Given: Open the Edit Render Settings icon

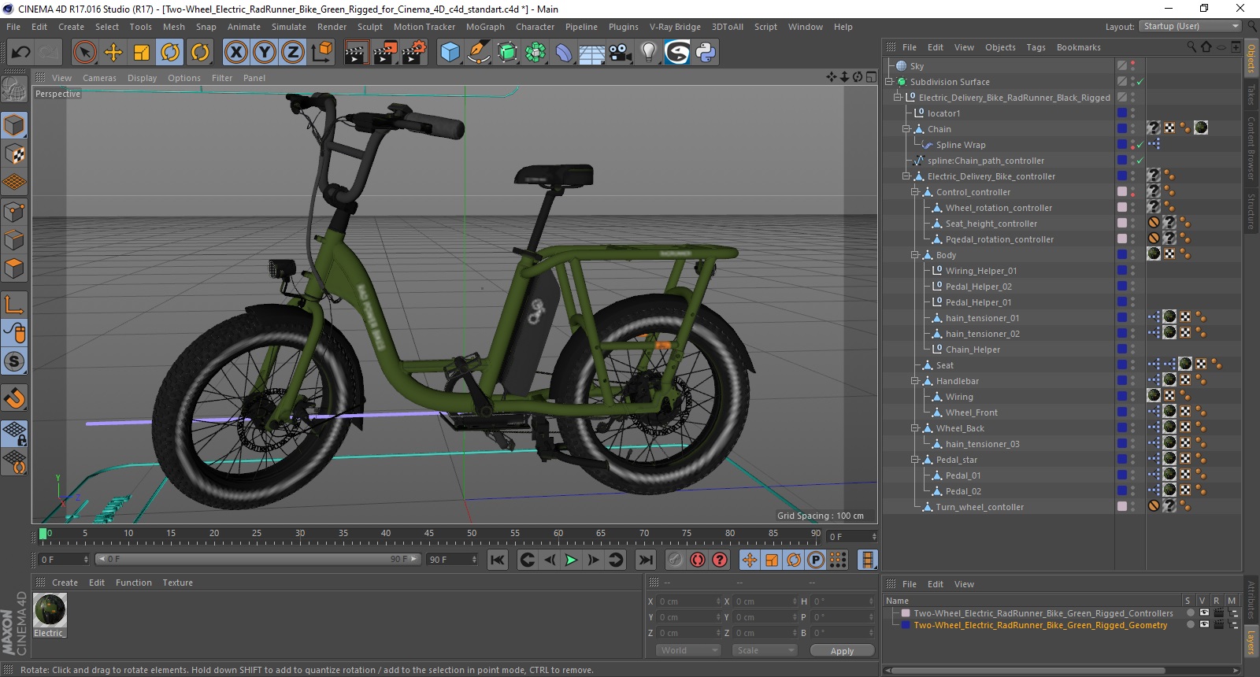Looking at the screenshot, I should click(x=413, y=53).
